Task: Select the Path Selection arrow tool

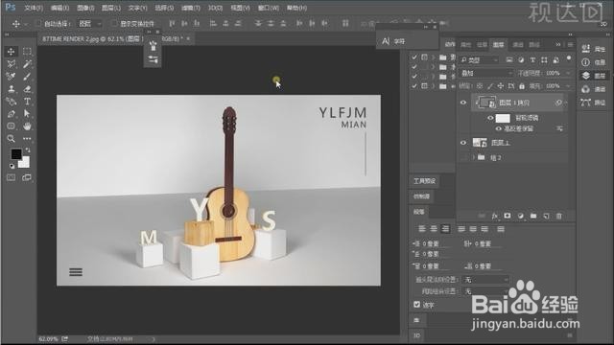Action: [27, 114]
